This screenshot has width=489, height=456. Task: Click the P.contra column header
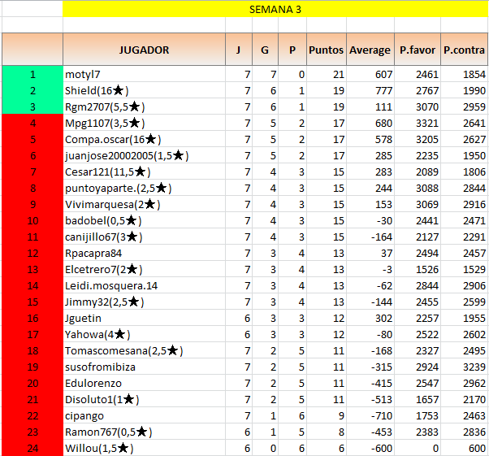(x=464, y=50)
